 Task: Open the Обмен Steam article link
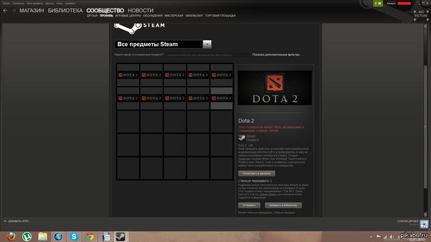pos(268,195)
